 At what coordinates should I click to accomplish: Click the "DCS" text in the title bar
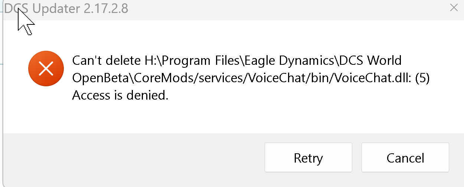[17, 8]
